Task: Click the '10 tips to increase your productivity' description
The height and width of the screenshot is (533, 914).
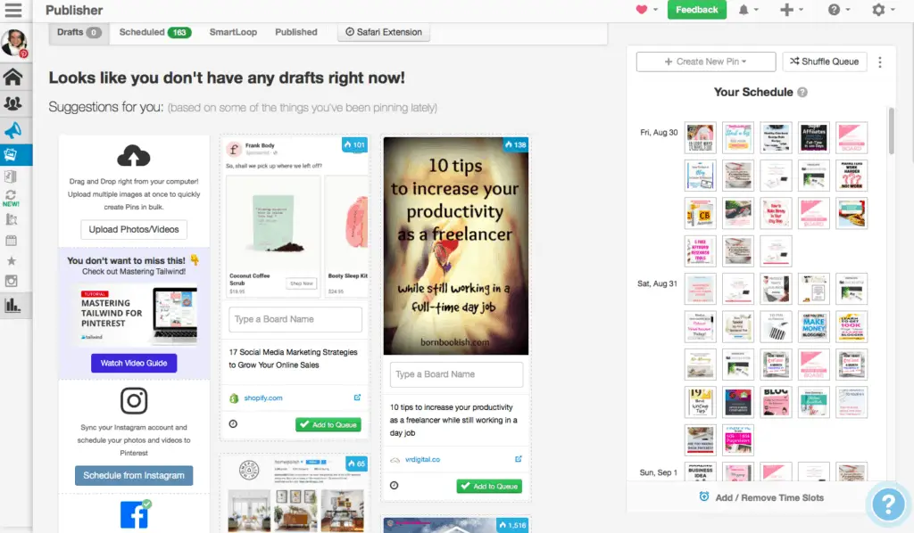Action: [x=454, y=420]
